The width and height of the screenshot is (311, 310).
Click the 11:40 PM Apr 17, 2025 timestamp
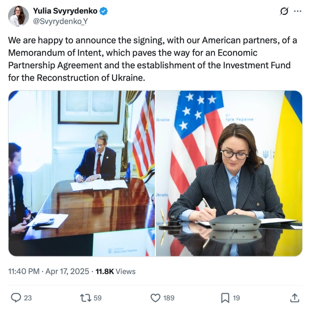[49, 271]
